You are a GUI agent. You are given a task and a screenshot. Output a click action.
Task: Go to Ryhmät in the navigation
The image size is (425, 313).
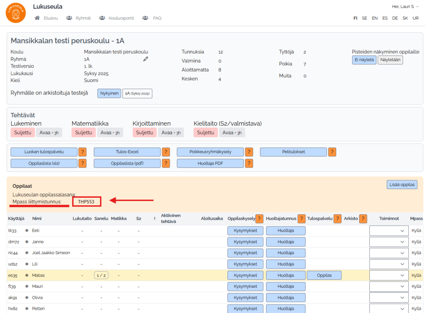78,18
